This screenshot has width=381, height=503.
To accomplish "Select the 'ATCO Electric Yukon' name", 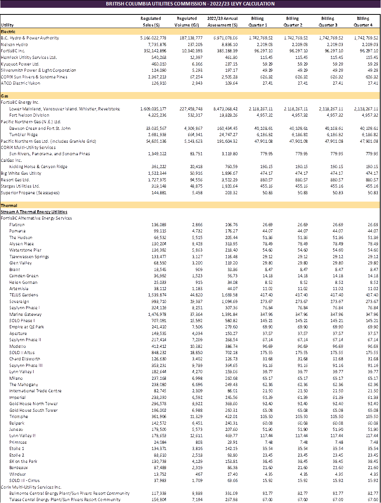I will click(20, 83).
